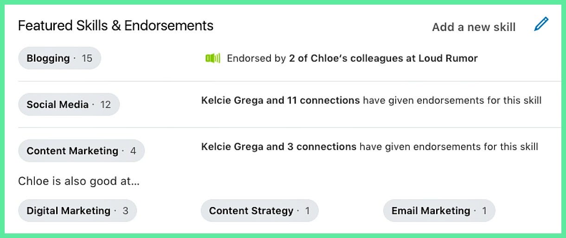Click the Content Strategy endorsement count 1

[x=308, y=211]
